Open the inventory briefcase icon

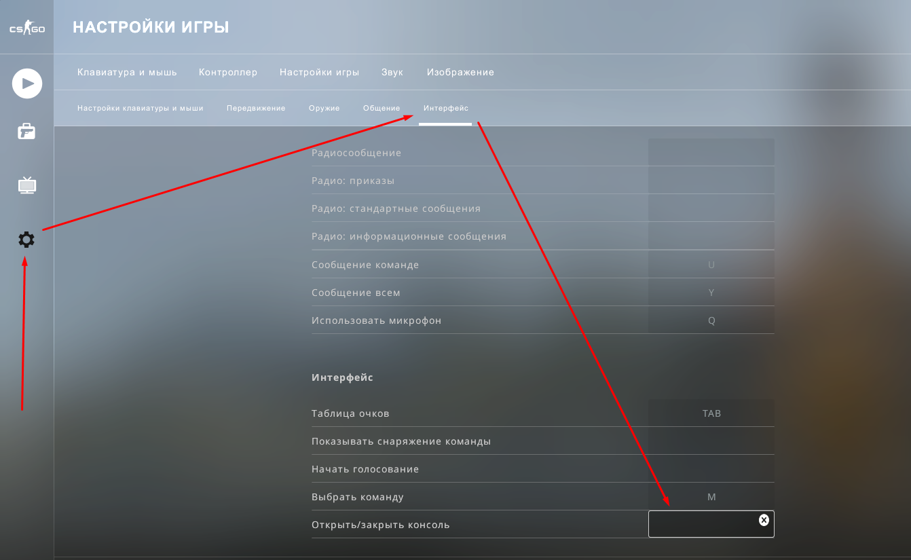click(x=26, y=132)
